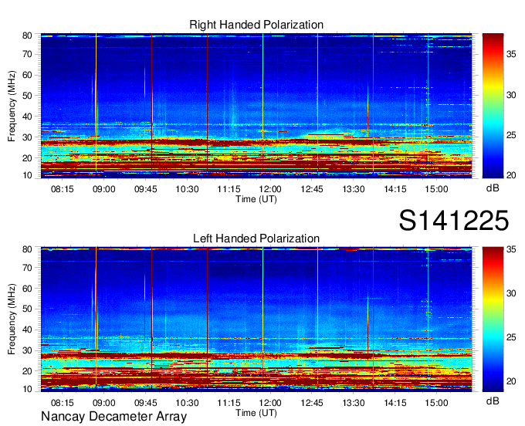Click Frequency (MHz) axis label of right-handed plot
This screenshot has height=426, width=525.
(12, 106)
